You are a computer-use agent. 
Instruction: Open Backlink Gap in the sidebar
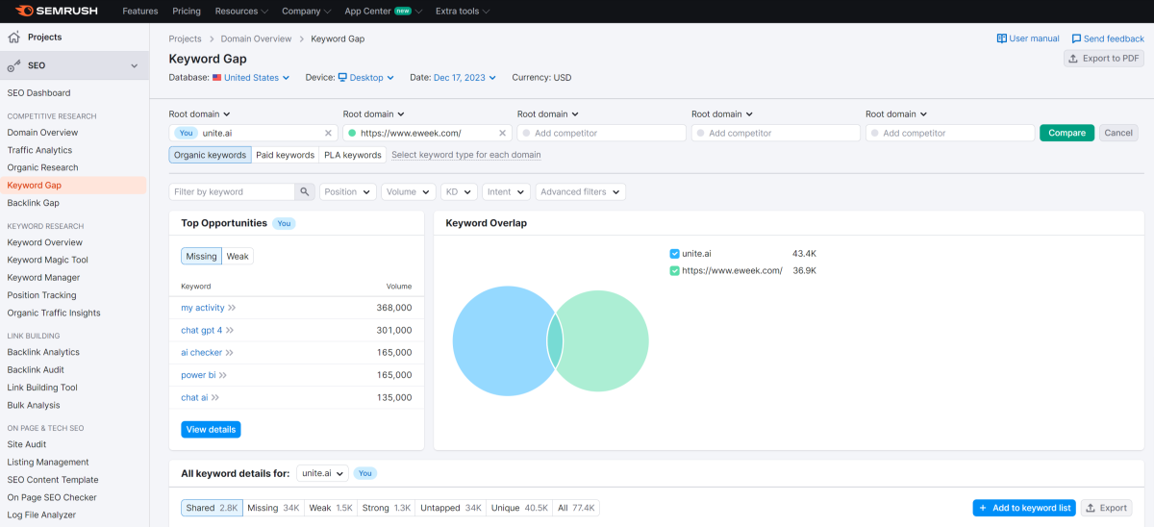point(34,203)
